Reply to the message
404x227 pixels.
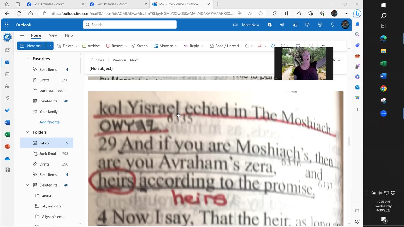(x=191, y=46)
